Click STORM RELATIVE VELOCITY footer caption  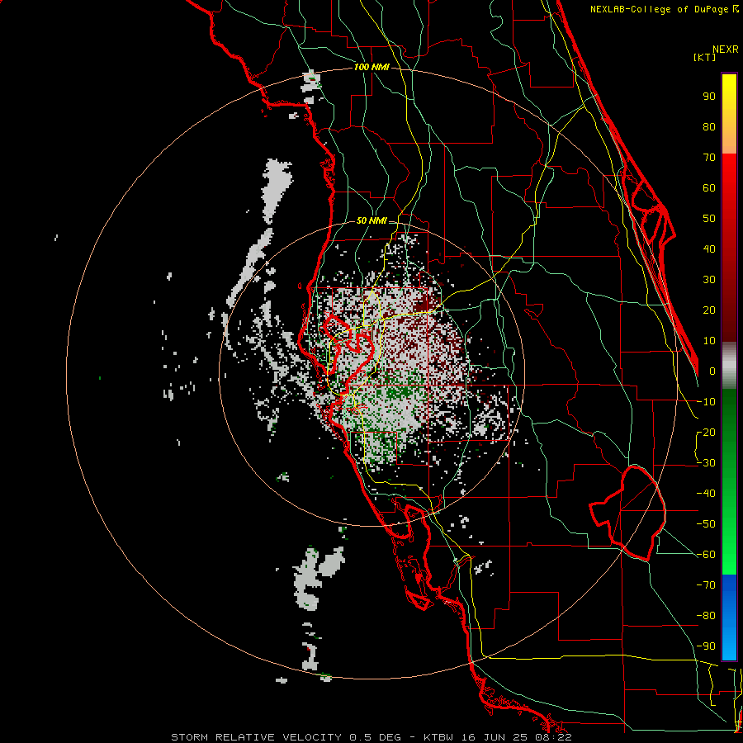pos(371,737)
